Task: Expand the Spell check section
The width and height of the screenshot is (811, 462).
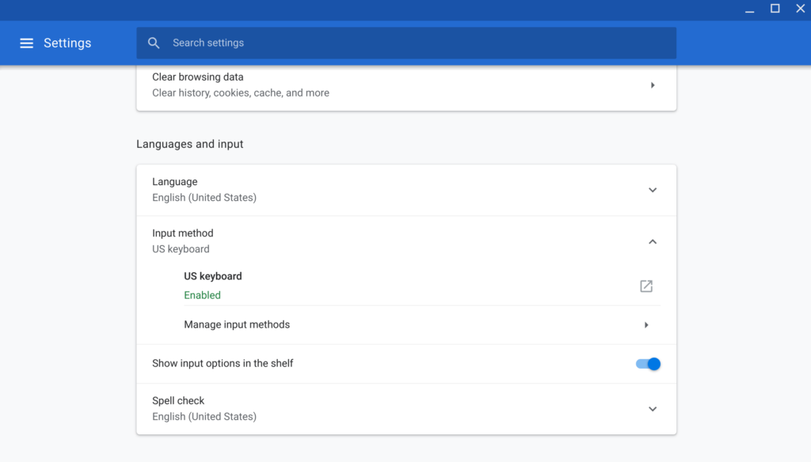Action: click(x=653, y=409)
